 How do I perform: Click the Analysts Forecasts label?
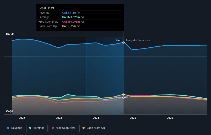pos(138,40)
